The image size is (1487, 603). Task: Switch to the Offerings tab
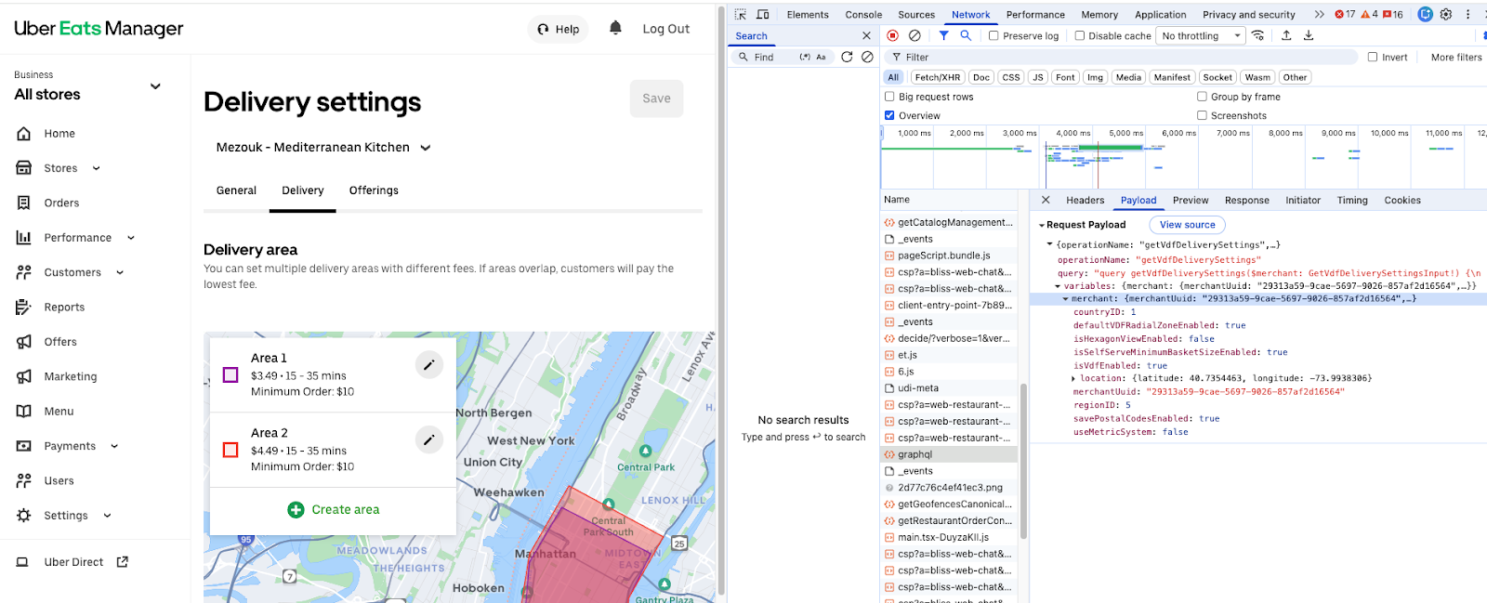pyautogui.click(x=374, y=190)
